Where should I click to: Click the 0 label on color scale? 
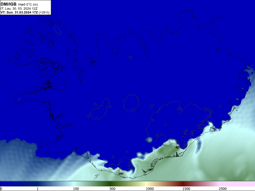2,189
